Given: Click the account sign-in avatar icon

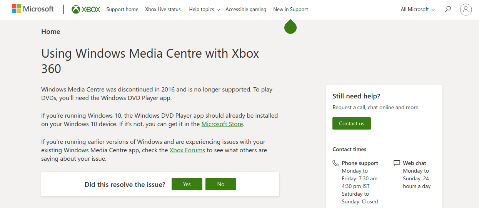Looking at the screenshot, I should (x=466, y=9).
